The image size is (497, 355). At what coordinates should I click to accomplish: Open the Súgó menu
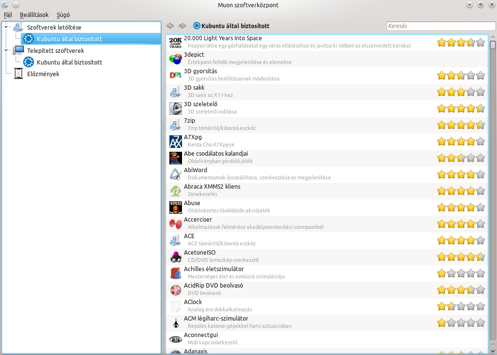(63, 15)
